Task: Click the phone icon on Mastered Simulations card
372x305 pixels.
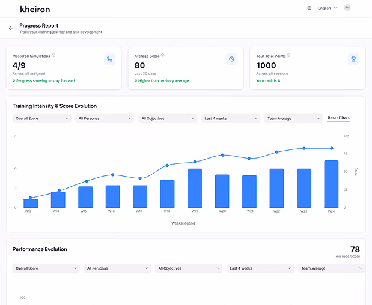Action: [109, 59]
